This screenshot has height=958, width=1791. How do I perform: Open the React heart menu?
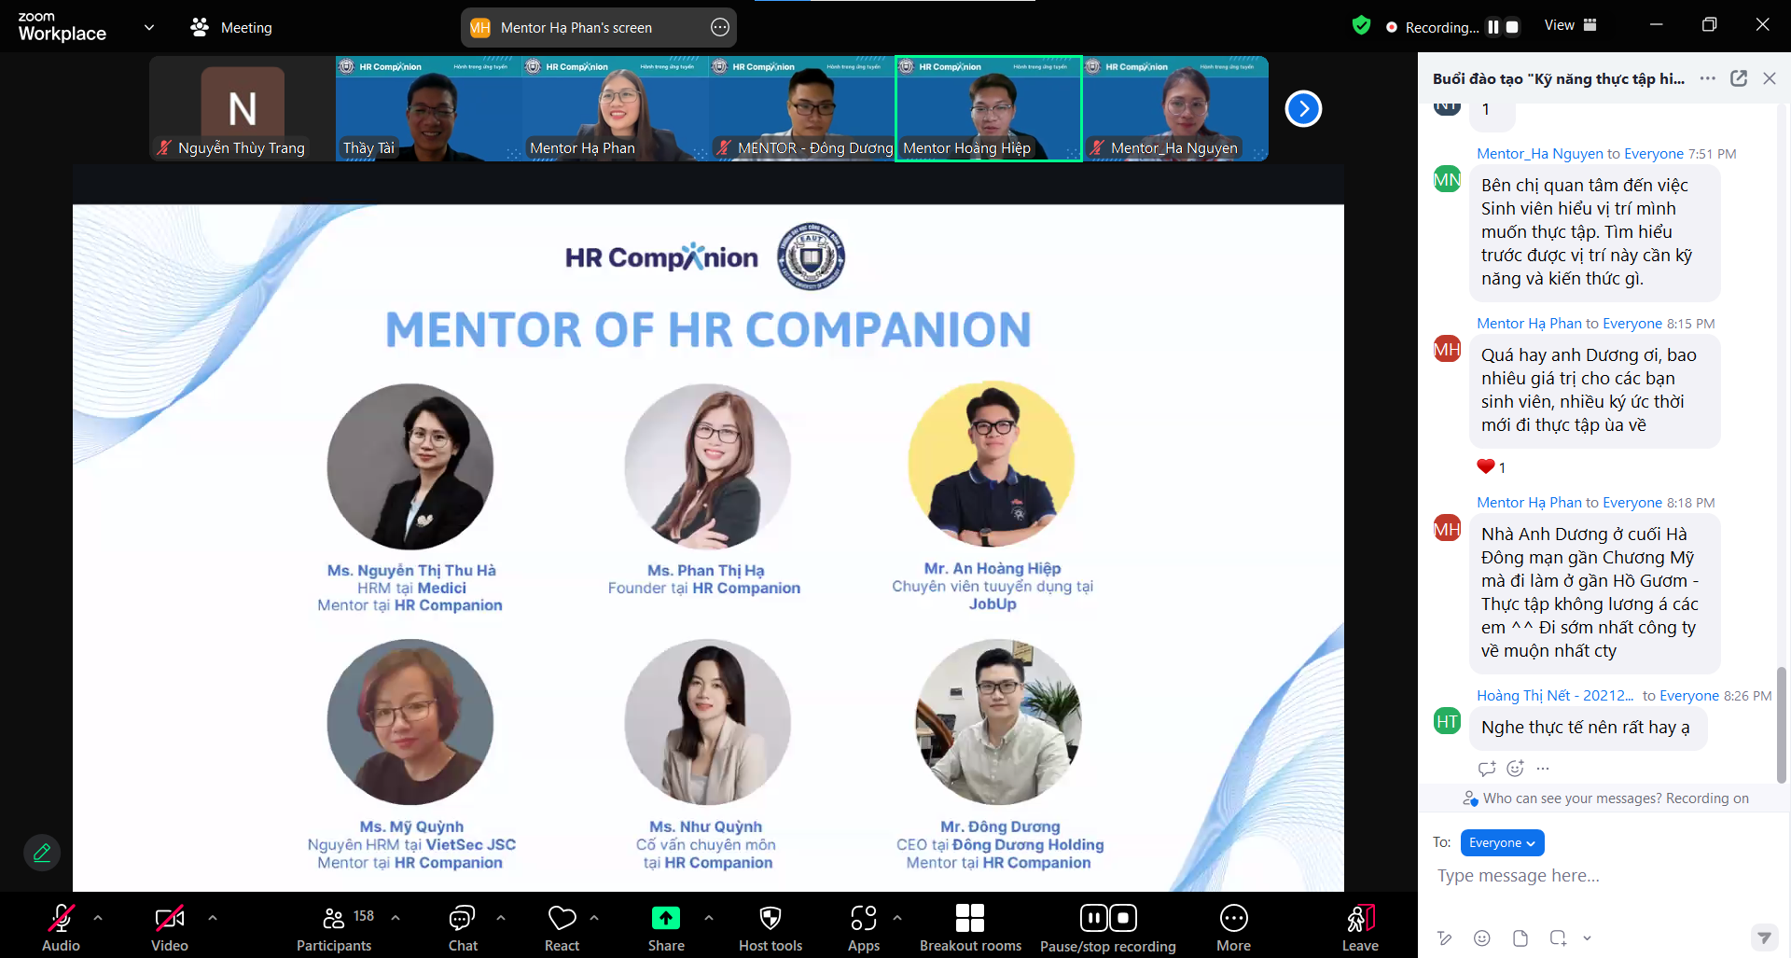coord(562,927)
